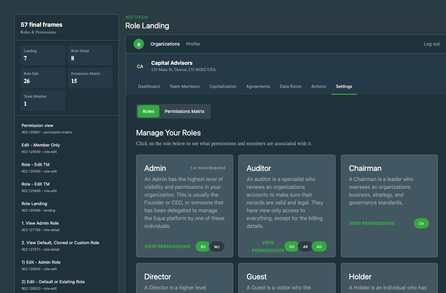Click the Role Edit 26 frames tile
The height and width of the screenshot is (293, 446).
pyautogui.click(x=43, y=78)
